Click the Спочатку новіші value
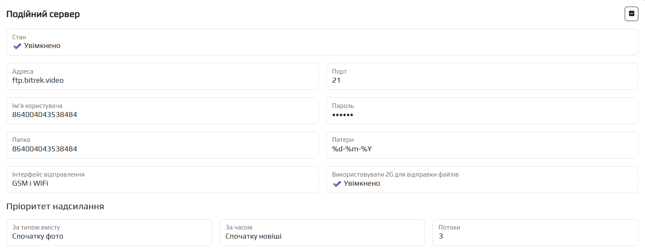The height and width of the screenshot is (251, 645). click(x=254, y=237)
